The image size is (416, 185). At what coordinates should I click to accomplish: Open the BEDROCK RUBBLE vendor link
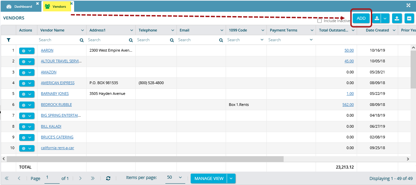(x=56, y=105)
